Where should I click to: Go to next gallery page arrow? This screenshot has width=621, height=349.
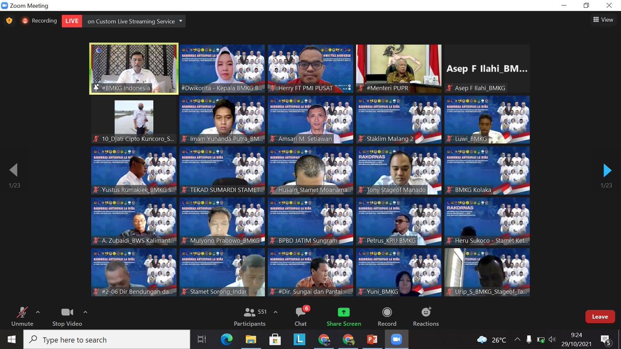tap(607, 170)
